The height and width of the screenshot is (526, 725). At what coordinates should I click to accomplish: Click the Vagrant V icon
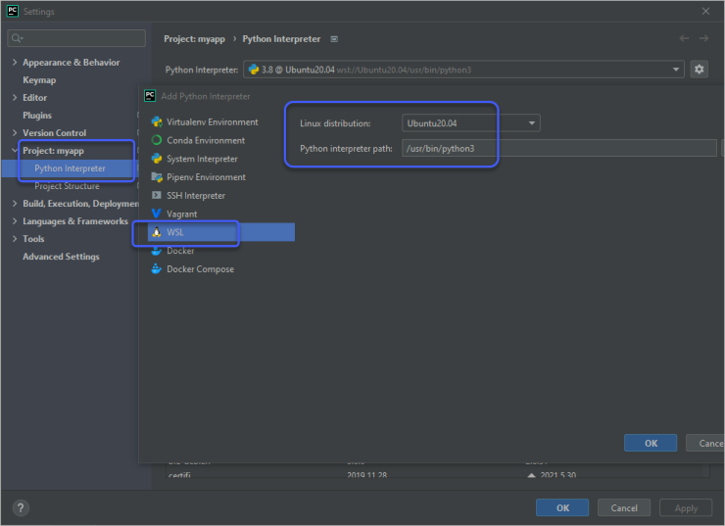pos(157,214)
